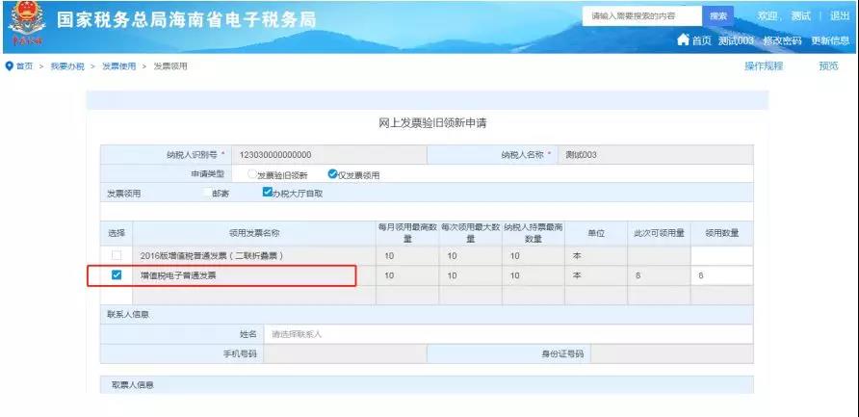The image size is (859, 417).
Task: Click the 领用数量 field for 2016版增值税普通发票
Action: click(x=721, y=256)
